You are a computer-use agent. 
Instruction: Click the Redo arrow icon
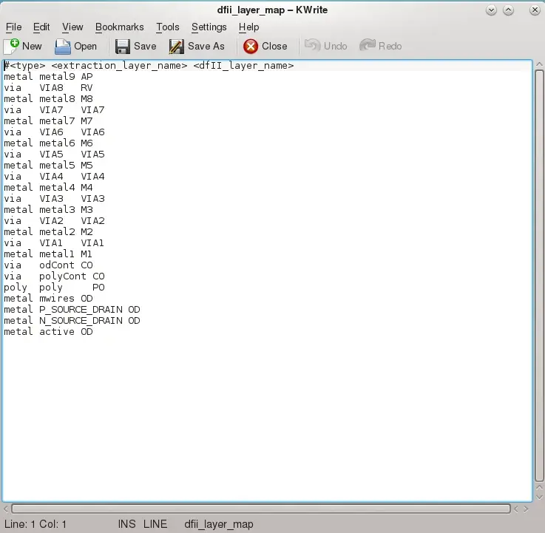tap(368, 45)
